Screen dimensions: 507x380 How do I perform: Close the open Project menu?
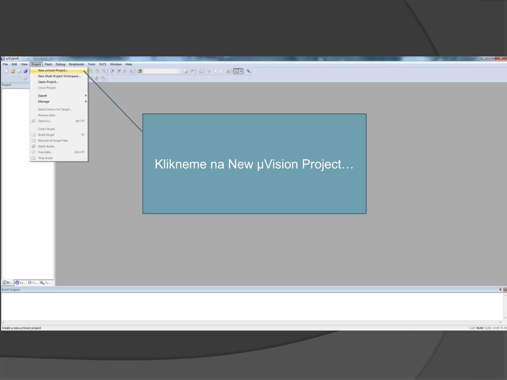tap(36, 64)
